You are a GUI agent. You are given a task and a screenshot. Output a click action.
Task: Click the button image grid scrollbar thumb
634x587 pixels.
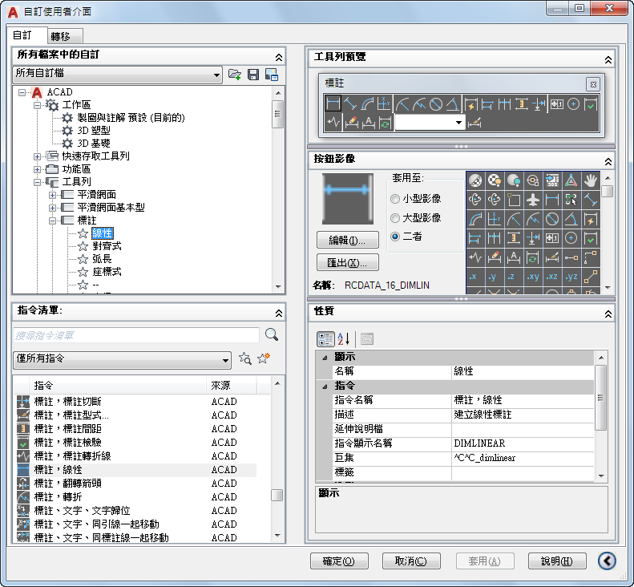coord(607,191)
